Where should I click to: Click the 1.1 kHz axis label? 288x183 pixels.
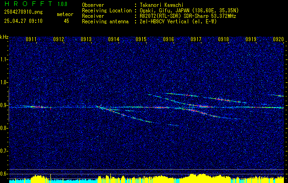pos(4,59)
